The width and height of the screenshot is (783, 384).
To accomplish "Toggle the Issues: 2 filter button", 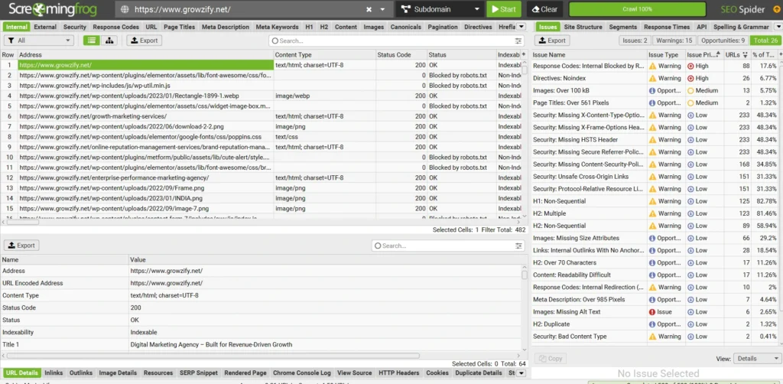I will pyautogui.click(x=635, y=41).
